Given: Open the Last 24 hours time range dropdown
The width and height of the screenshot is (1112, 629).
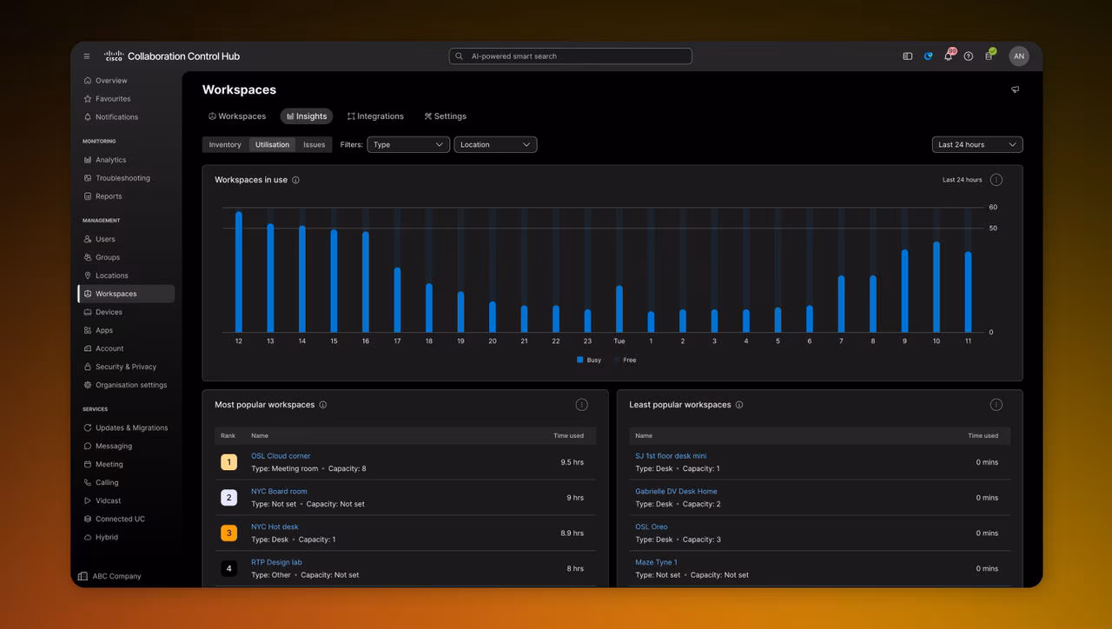Looking at the screenshot, I should point(977,145).
